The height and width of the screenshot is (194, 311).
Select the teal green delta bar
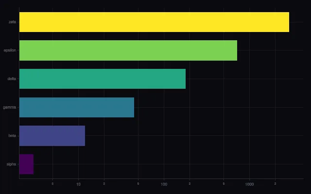(x=103, y=79)
